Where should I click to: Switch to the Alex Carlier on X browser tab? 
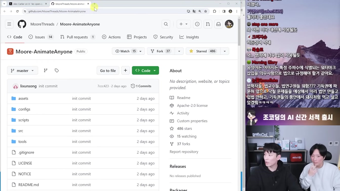tap(28, 4)
